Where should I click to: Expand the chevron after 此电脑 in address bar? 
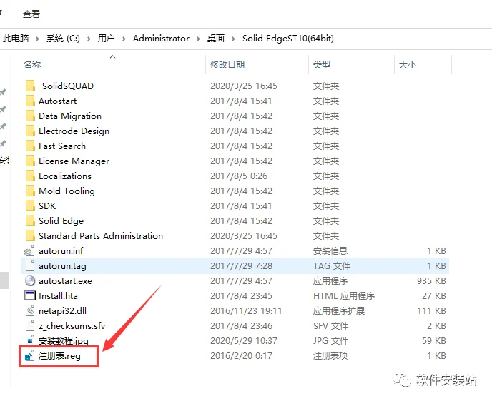37,39
